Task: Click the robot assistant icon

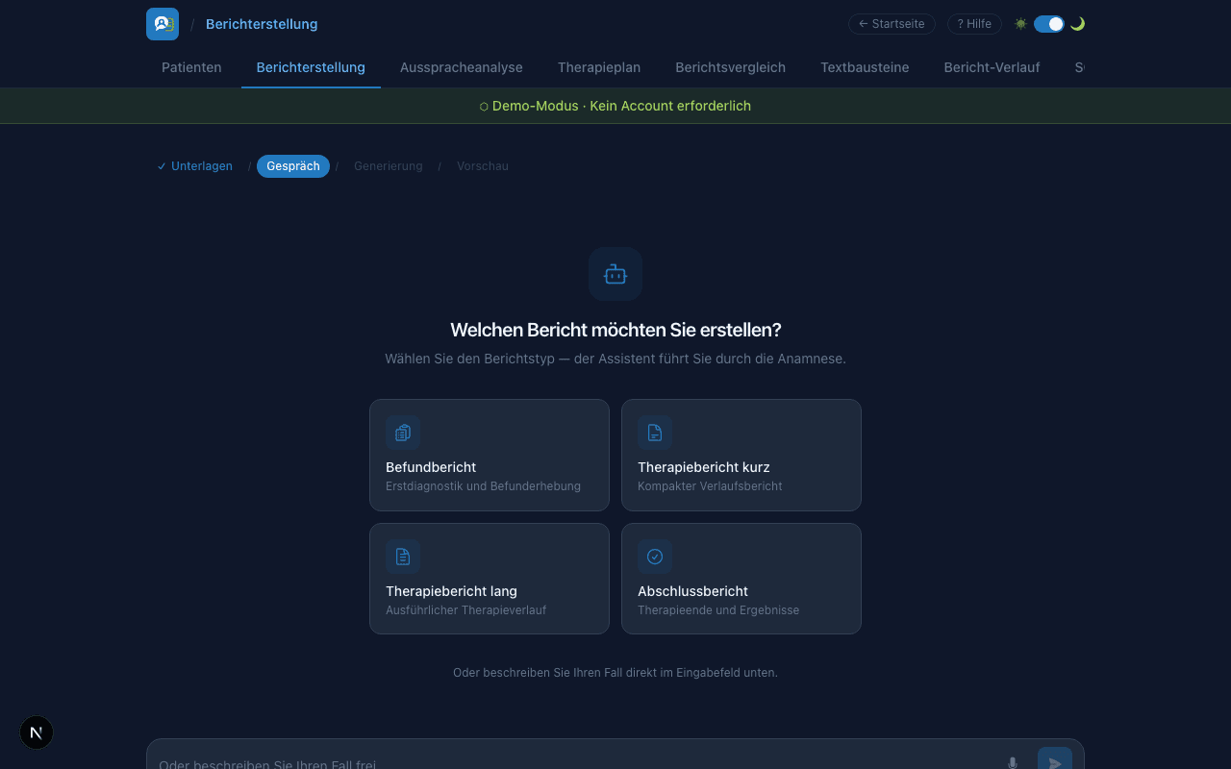Action: [x=615, y=275]
